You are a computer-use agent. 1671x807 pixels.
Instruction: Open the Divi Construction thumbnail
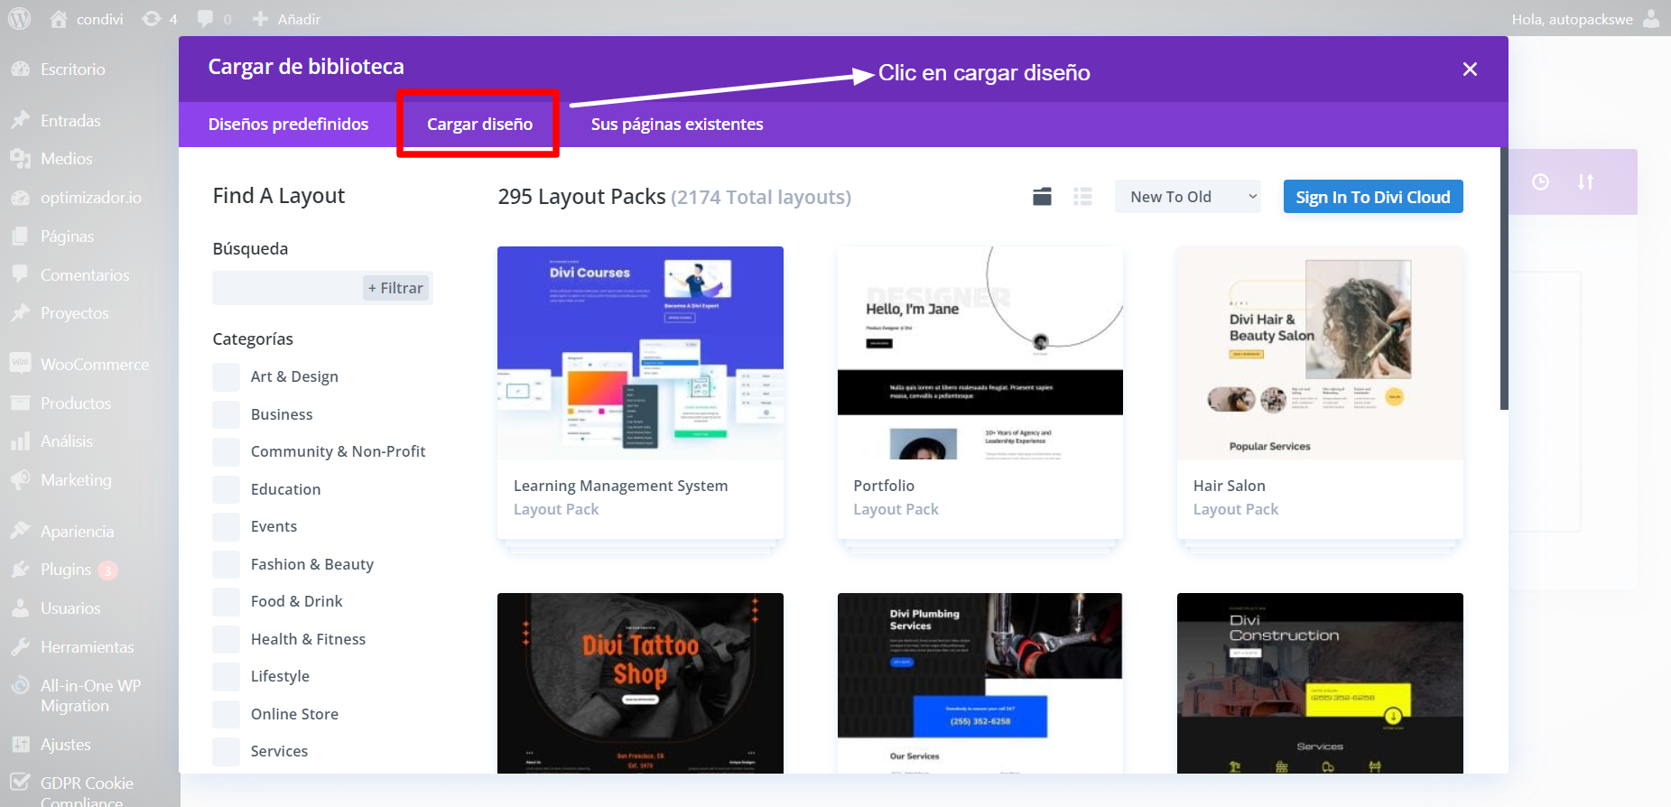tap(1320, 682)
